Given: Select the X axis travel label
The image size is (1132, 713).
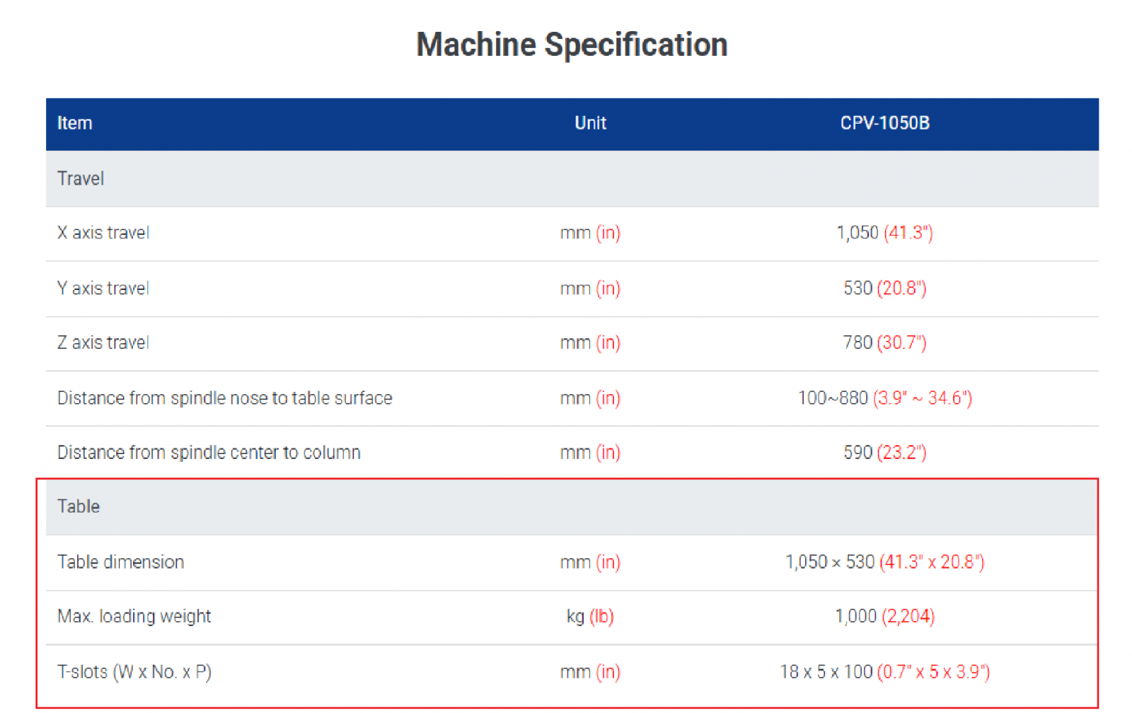Looking at the screenshot, I should [103, 233].
